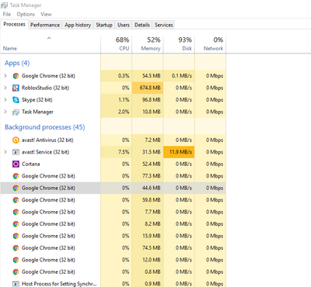Select avast! Antivirus (32 bit) name
311x287 pixels.
[x=47, y=140]
